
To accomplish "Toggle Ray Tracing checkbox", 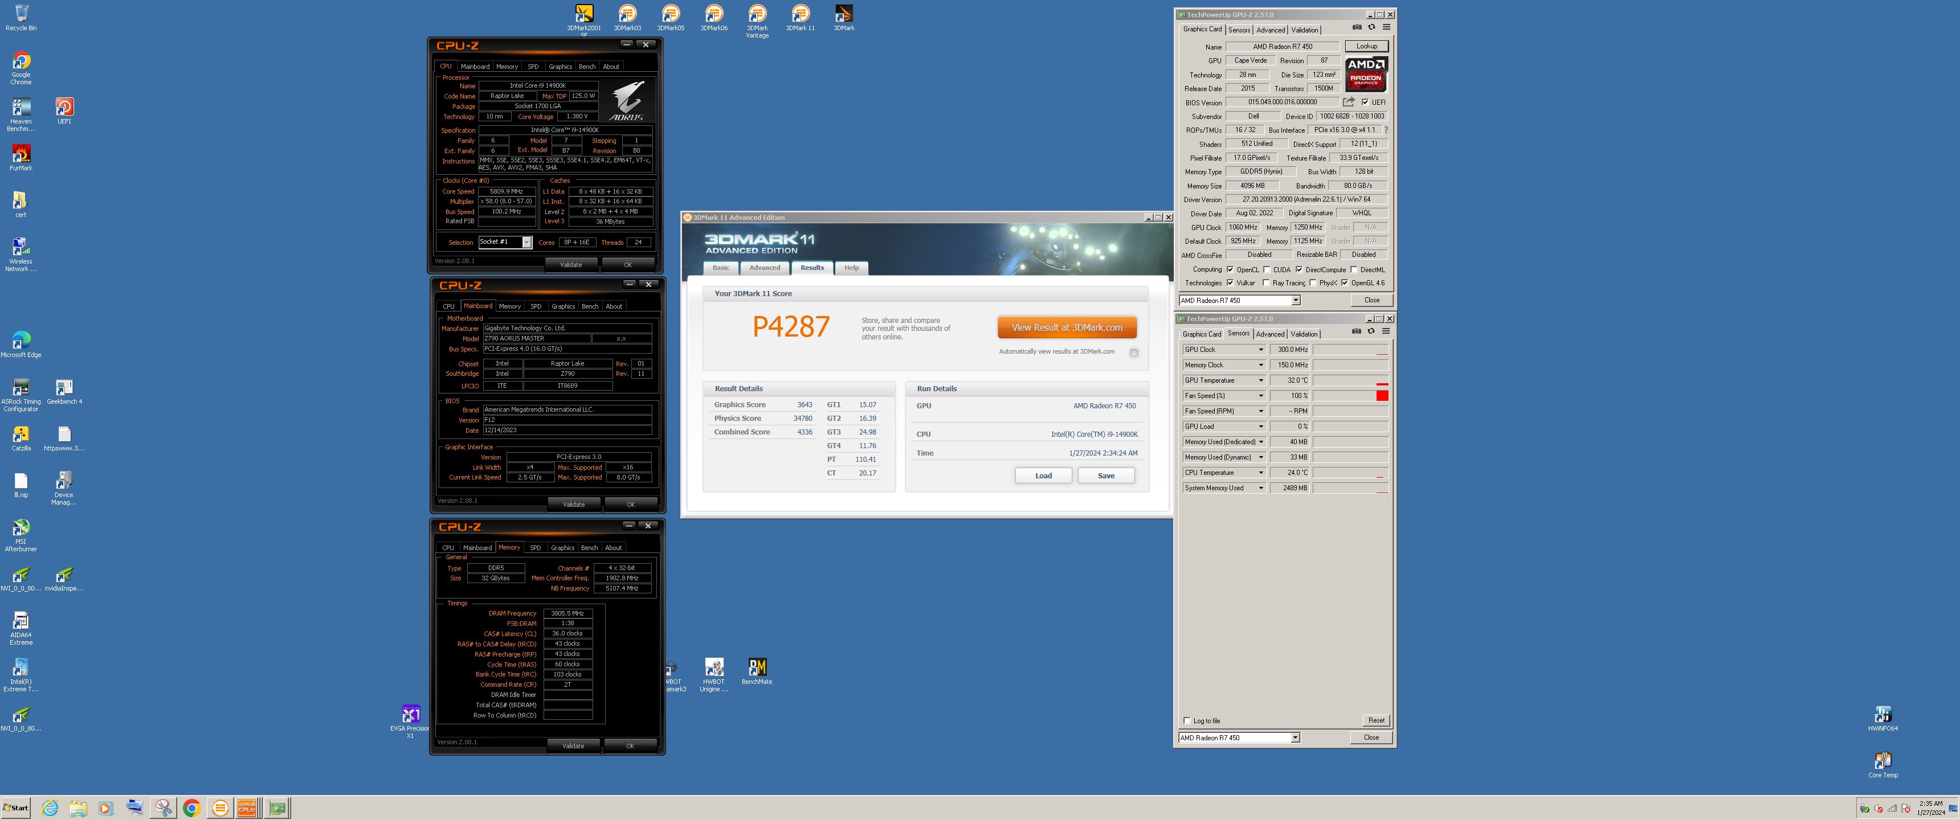I will pos(1266,283).
